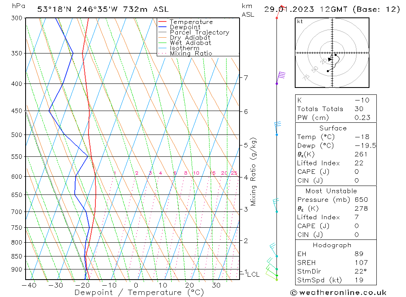Click the hodograph 50 kt ring label
This screenshot has height=297, width=406.
(315, 70)
